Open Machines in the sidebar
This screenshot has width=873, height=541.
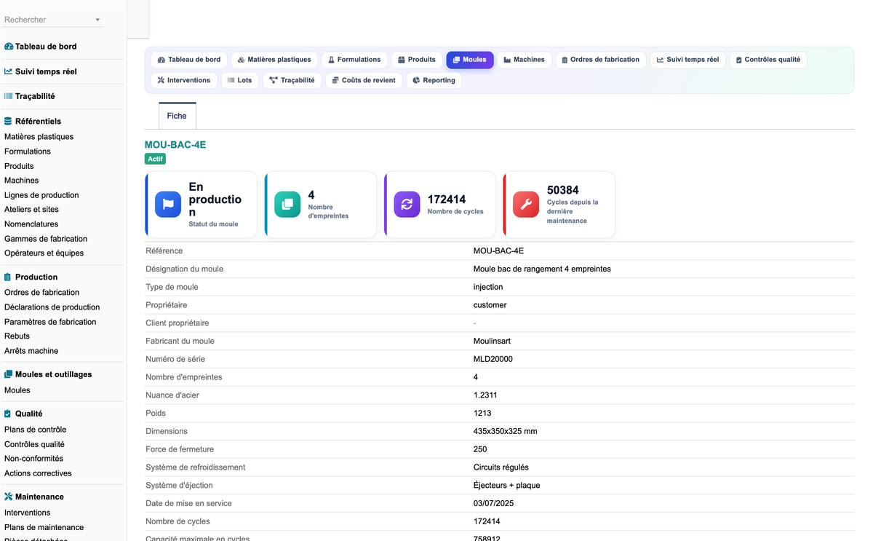click(22, 181)
